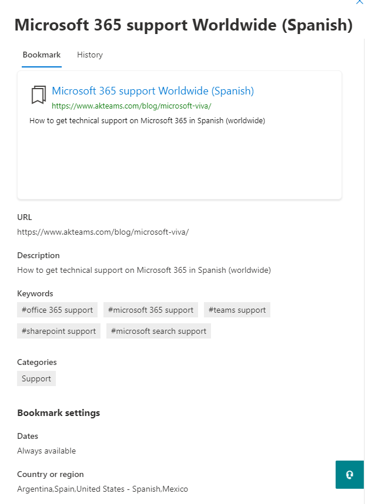
Task: Select the Bookmark tab
Action: 42,55
